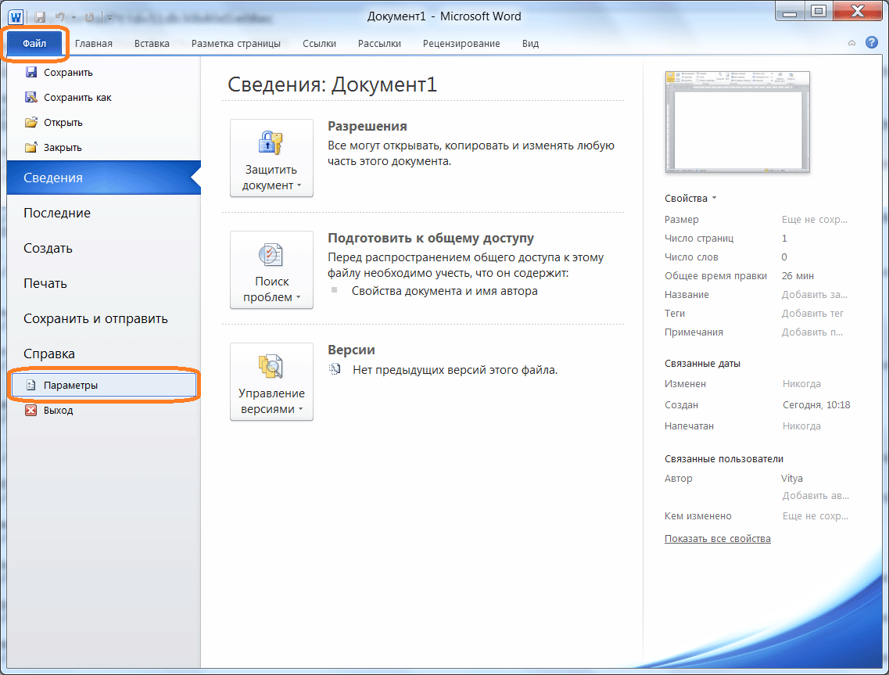Open the Управление версиями dropdown button
This screenshot has width=889, height=675.
pyautogui.click(x=271, y=381)
